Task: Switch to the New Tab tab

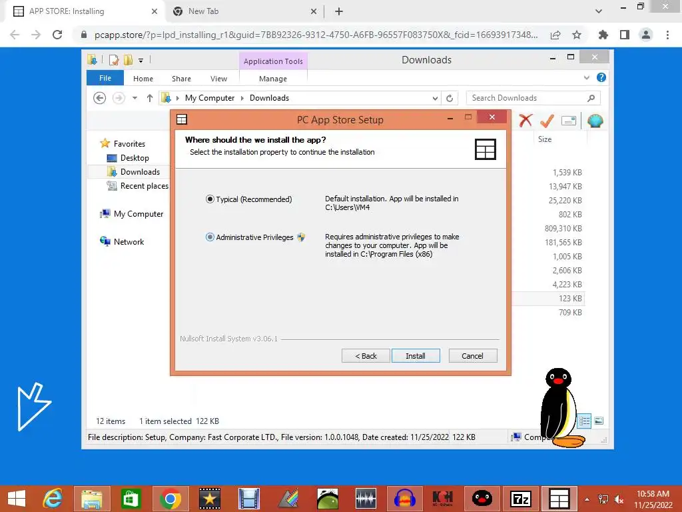Action: click(x=244, y=11)
